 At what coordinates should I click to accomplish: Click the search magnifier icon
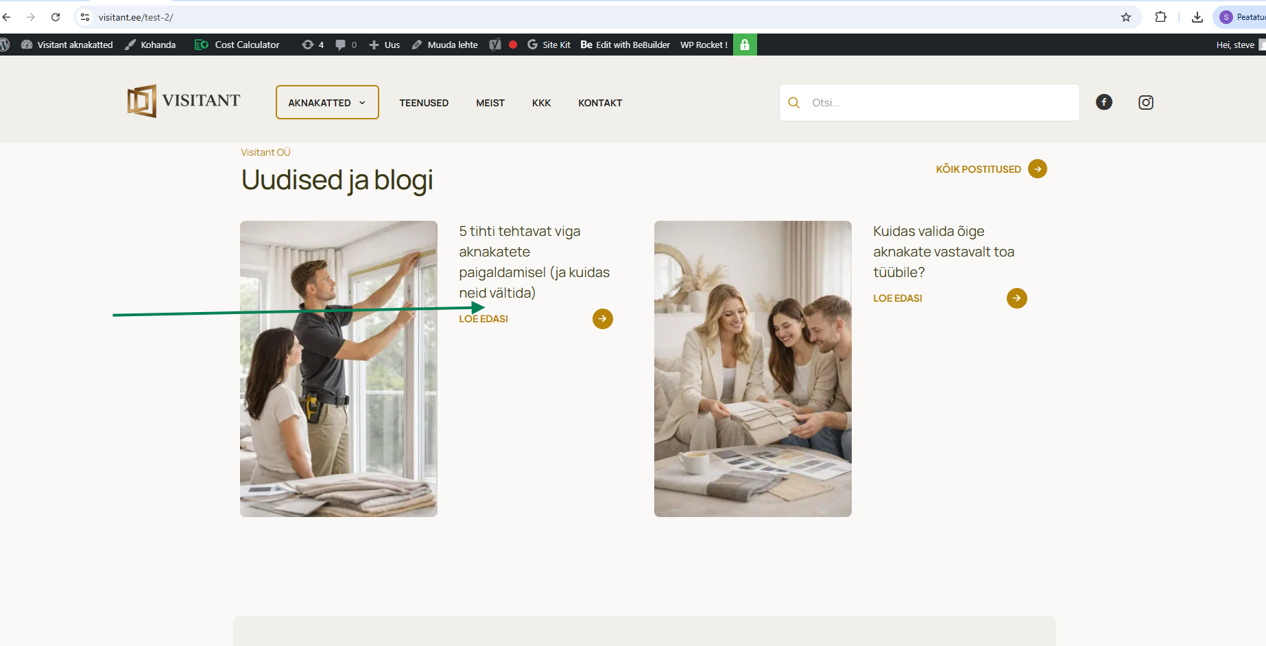[x=793, y=102]
